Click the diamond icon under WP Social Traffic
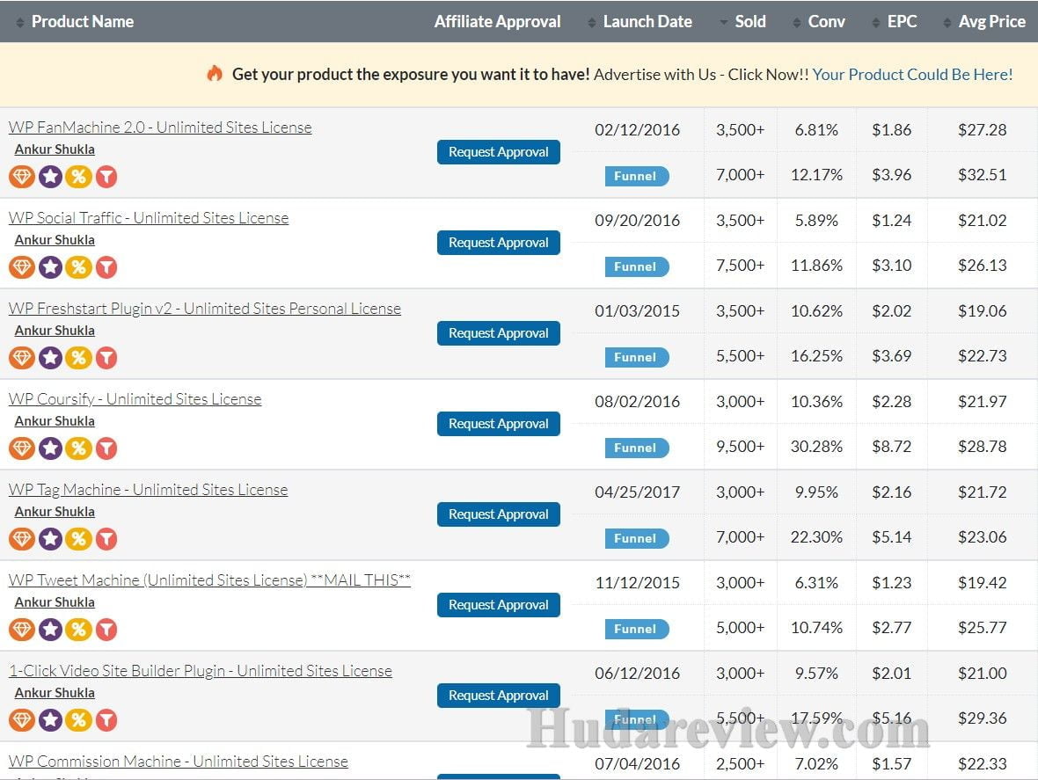 pos(22,267)
